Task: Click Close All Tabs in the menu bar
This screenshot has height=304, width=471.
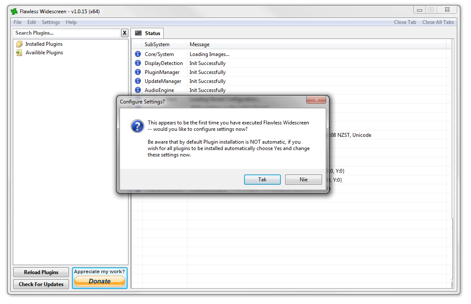Action: [x=438, y=22]
